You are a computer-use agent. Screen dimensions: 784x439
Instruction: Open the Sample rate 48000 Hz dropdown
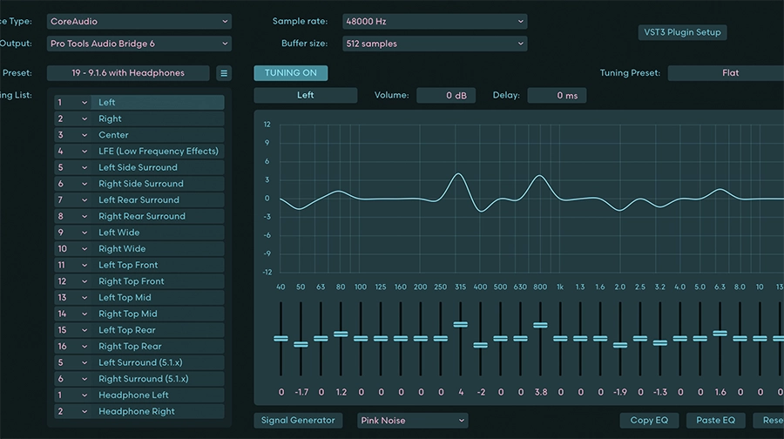(x=434, y=21)
